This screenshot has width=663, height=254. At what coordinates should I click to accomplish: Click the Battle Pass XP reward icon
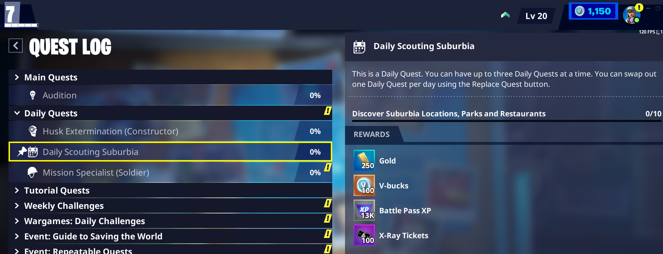[364, 210]
